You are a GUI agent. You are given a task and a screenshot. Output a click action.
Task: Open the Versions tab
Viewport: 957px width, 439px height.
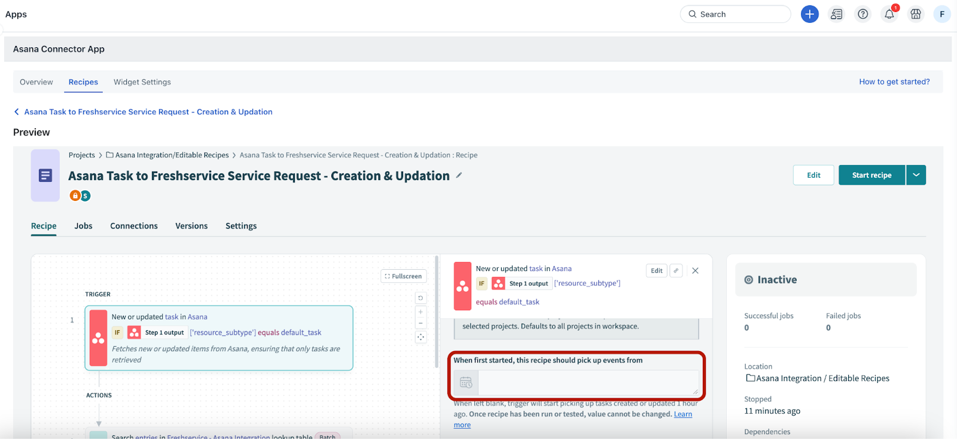[191, 226]
